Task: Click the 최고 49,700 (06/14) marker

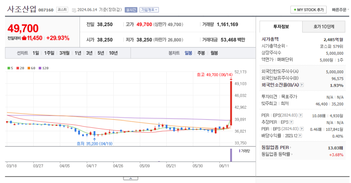Action: point(214,75)
